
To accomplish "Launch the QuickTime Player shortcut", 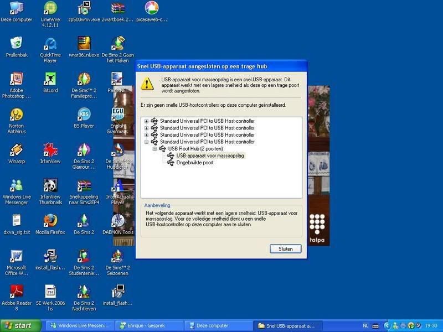I will pyautogui.click(x=50, y=50).
